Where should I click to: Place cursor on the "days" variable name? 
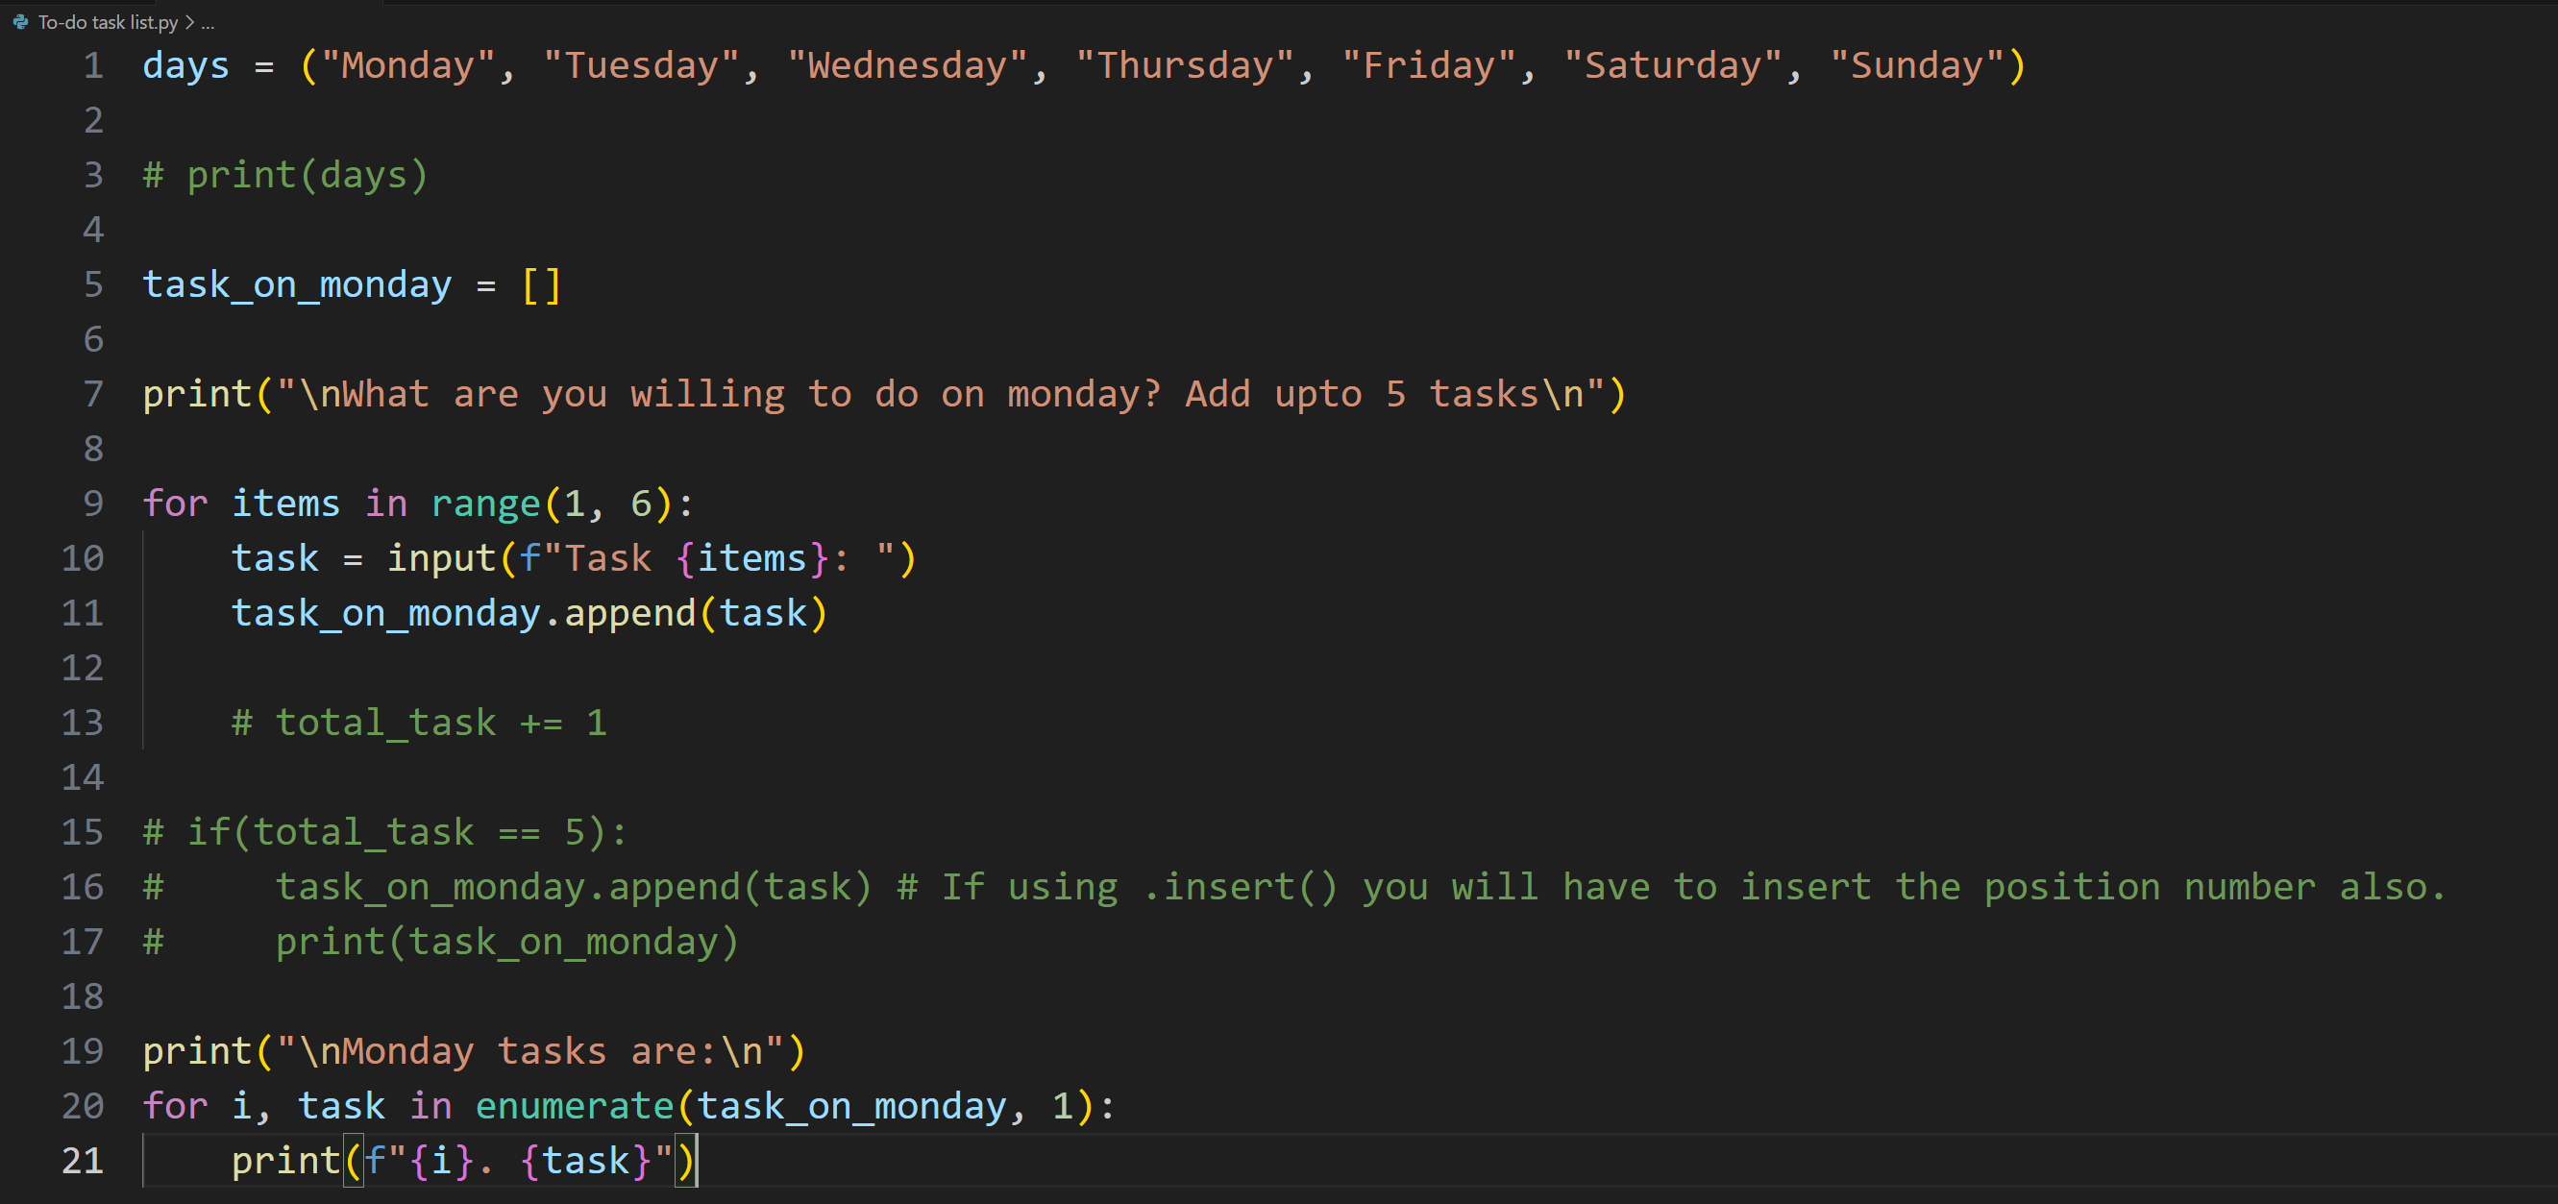pos(185,65)
